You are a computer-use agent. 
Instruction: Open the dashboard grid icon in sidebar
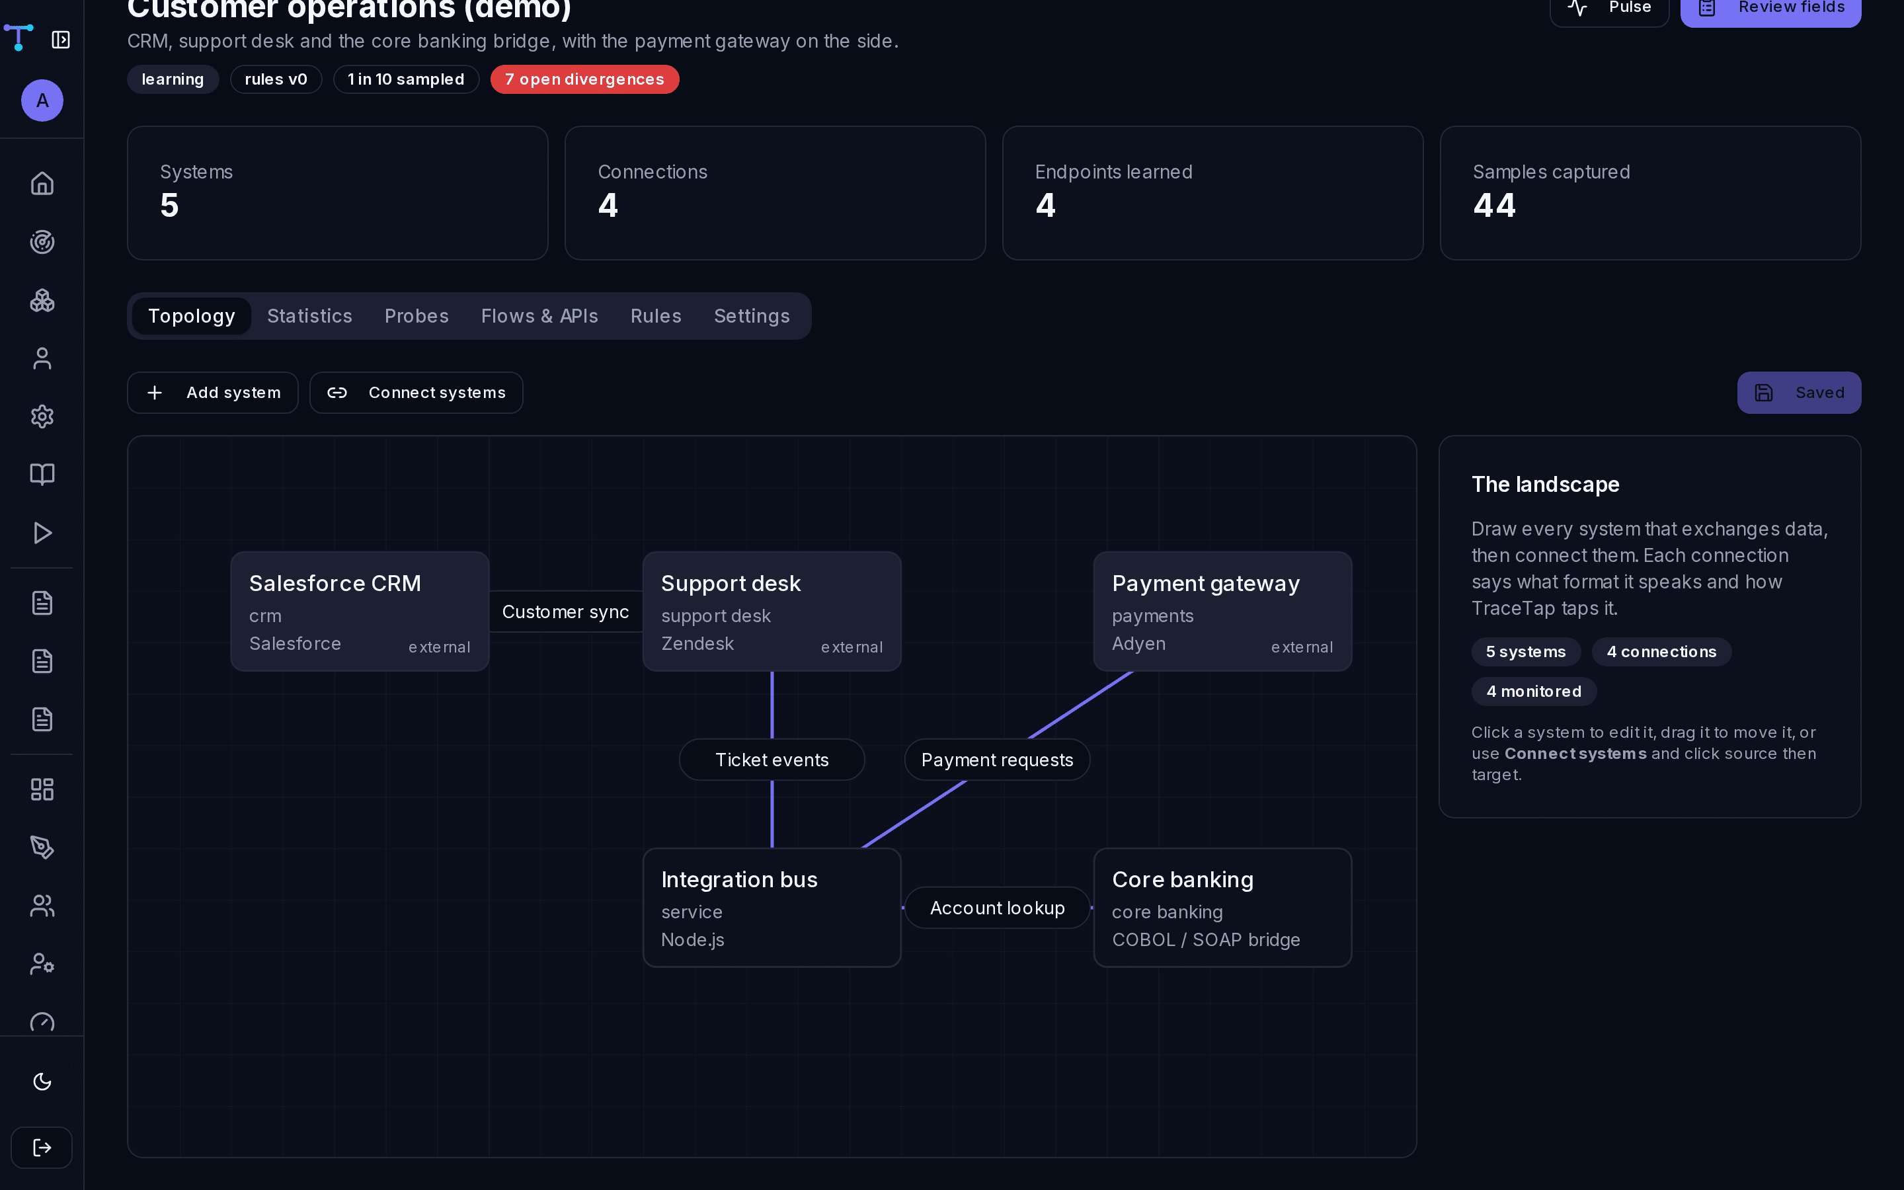coord(42,789)
